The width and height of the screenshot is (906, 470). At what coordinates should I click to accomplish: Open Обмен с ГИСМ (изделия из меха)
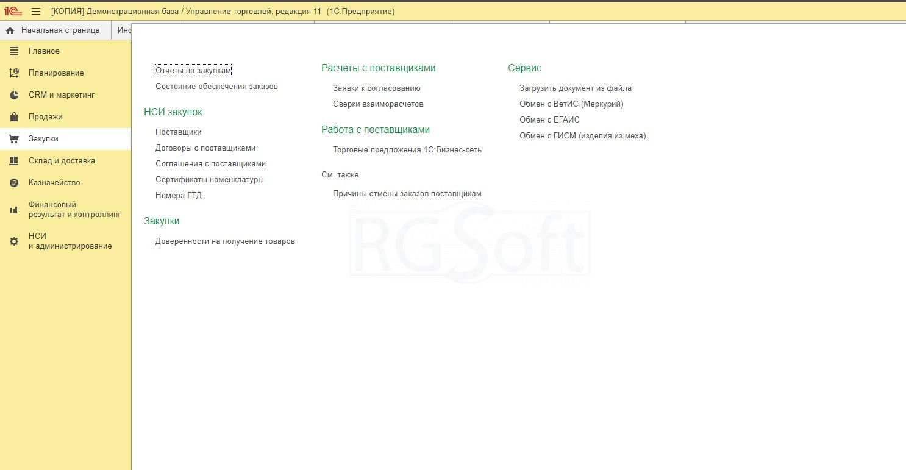point(582,136)
